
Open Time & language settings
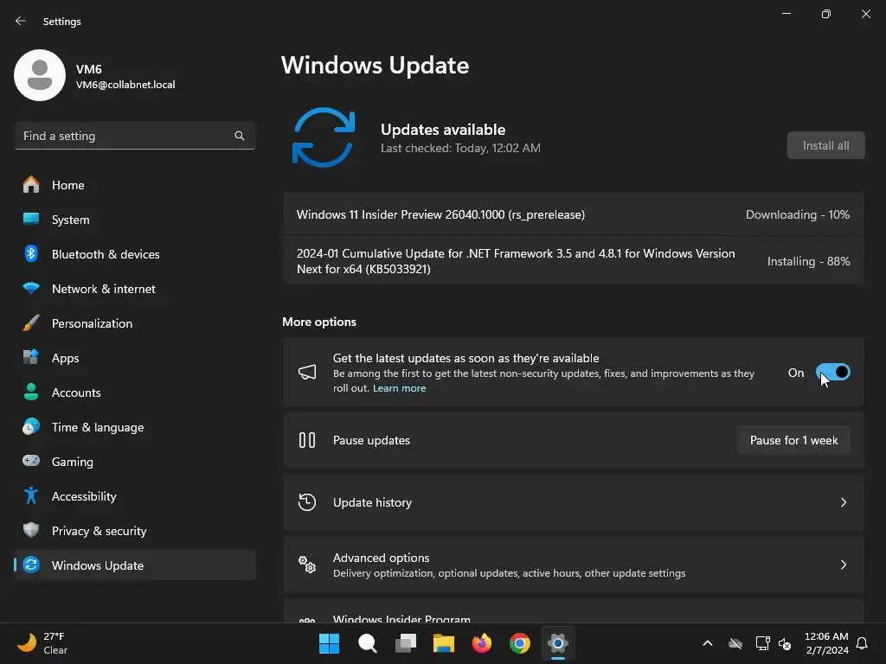(x=135, y=427)
